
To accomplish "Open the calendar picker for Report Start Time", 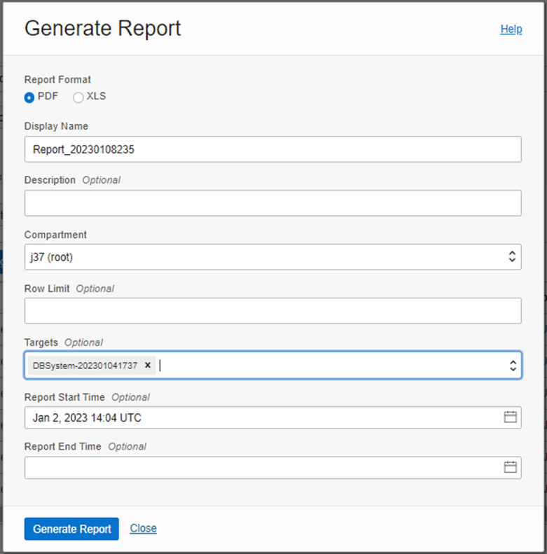I will (x=510, y=417).
